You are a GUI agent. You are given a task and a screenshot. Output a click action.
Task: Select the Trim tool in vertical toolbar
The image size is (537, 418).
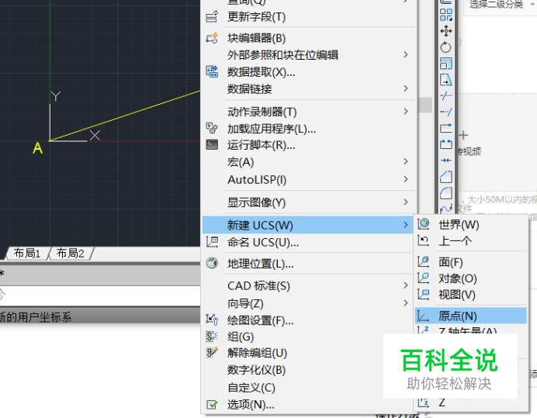point(446,96)
